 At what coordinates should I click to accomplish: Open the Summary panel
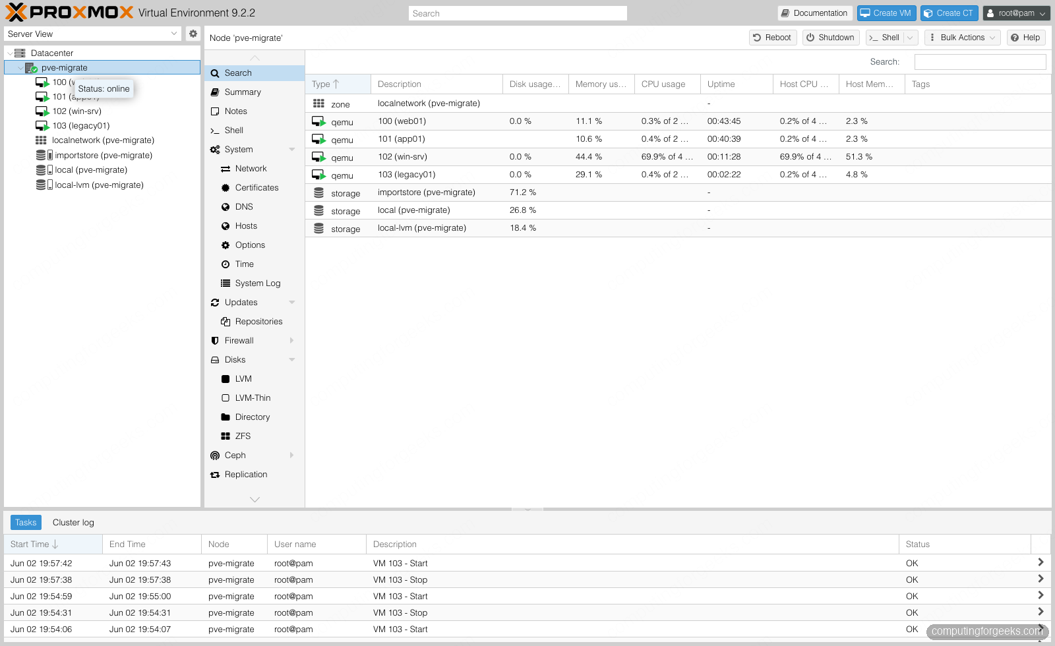(x=255, y=92)
